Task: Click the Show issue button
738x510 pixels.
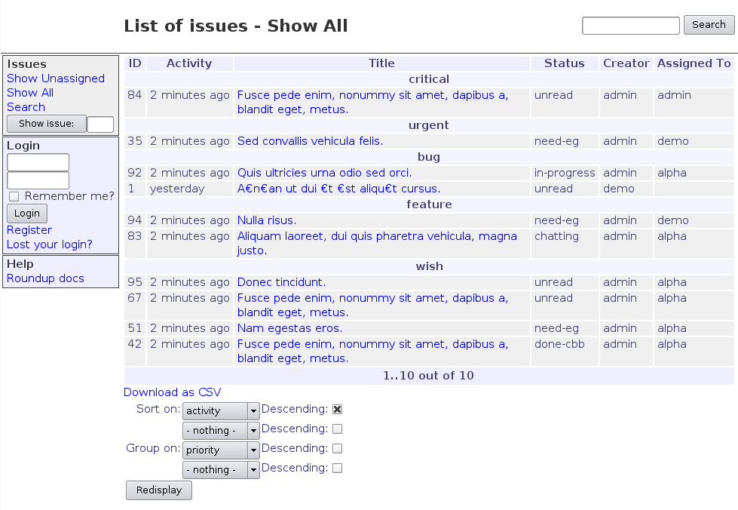Action: point(46,124)
